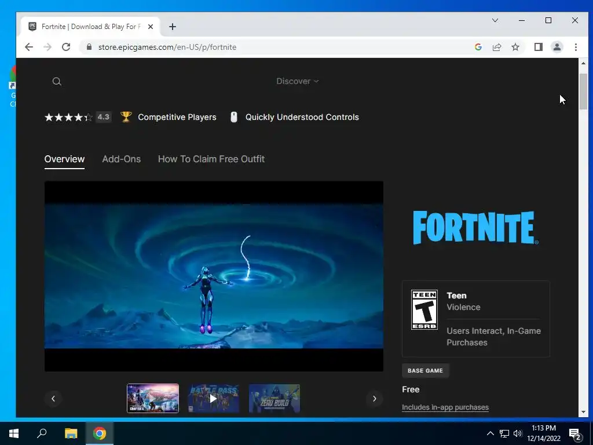
Task: Switch to the Add-Ons tab
Action: click(x=122, y=159)
